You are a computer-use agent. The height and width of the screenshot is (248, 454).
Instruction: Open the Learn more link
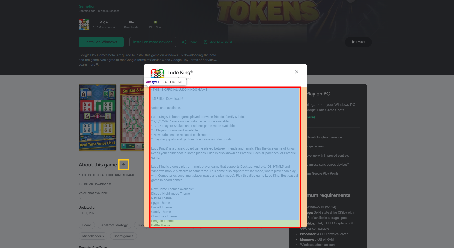[87, 64]
